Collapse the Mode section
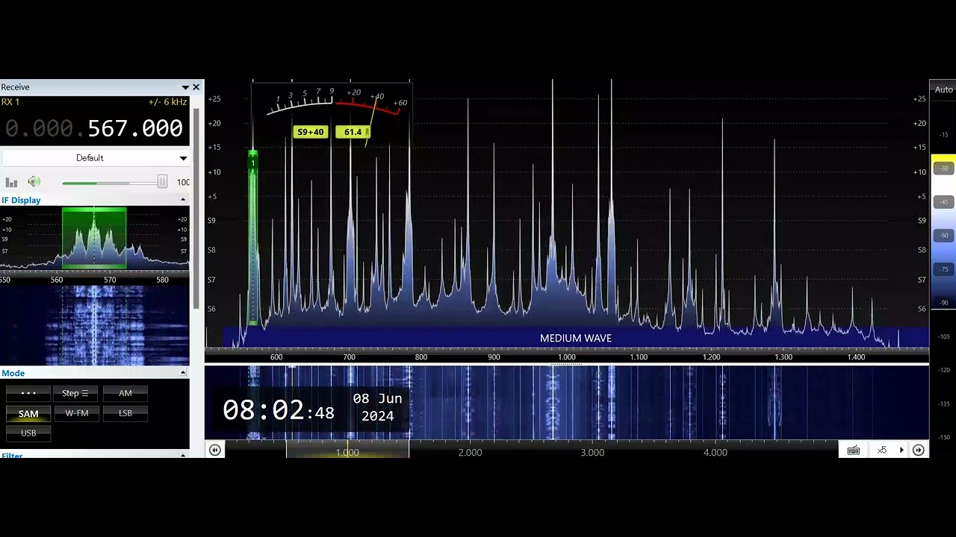This screenshot has height=537, width=956. point(183,373)
